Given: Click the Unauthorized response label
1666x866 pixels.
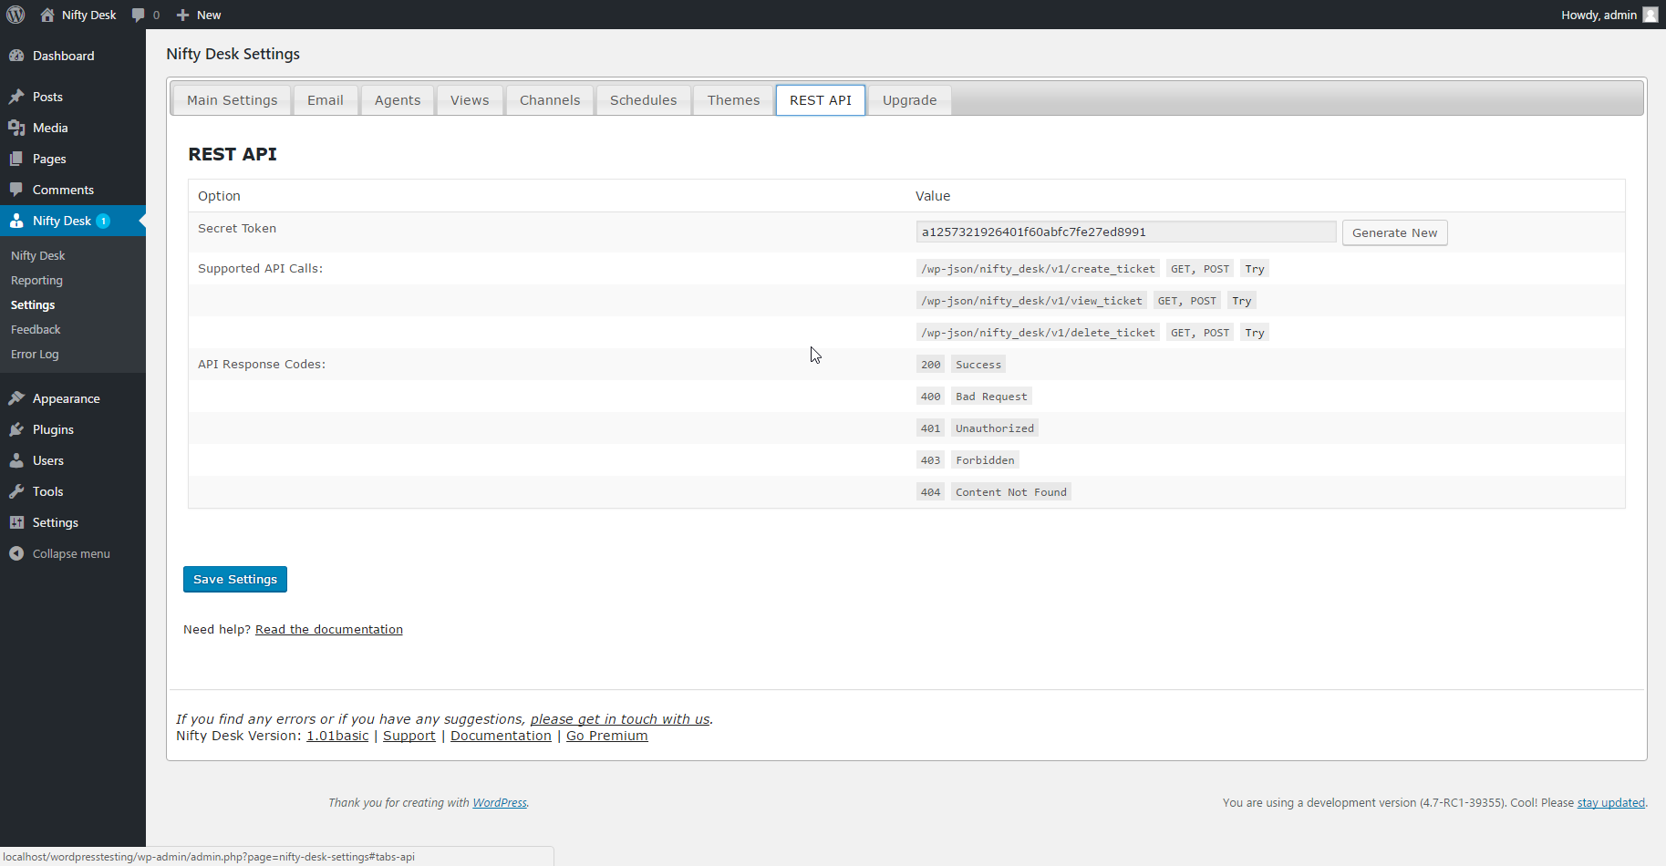Looking at the screenshot, I should [995, 428].
